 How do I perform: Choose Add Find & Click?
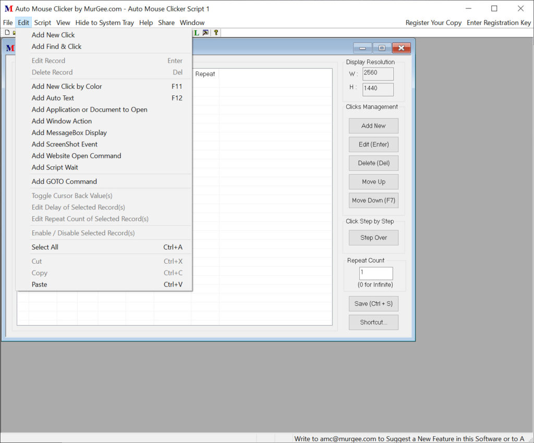pyautogui.click(x=104, y=46)
